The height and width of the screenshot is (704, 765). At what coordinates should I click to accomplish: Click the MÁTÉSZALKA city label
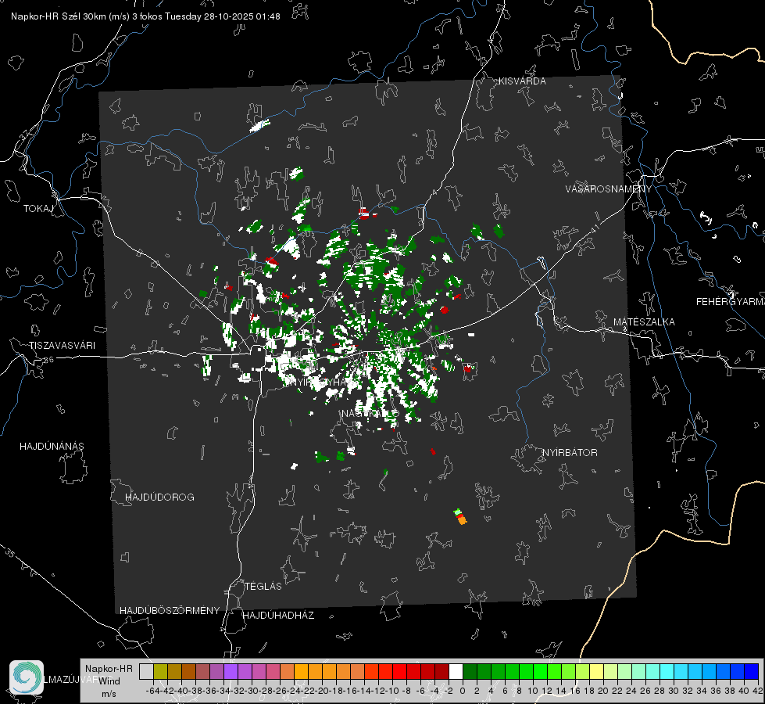(644, 322)
